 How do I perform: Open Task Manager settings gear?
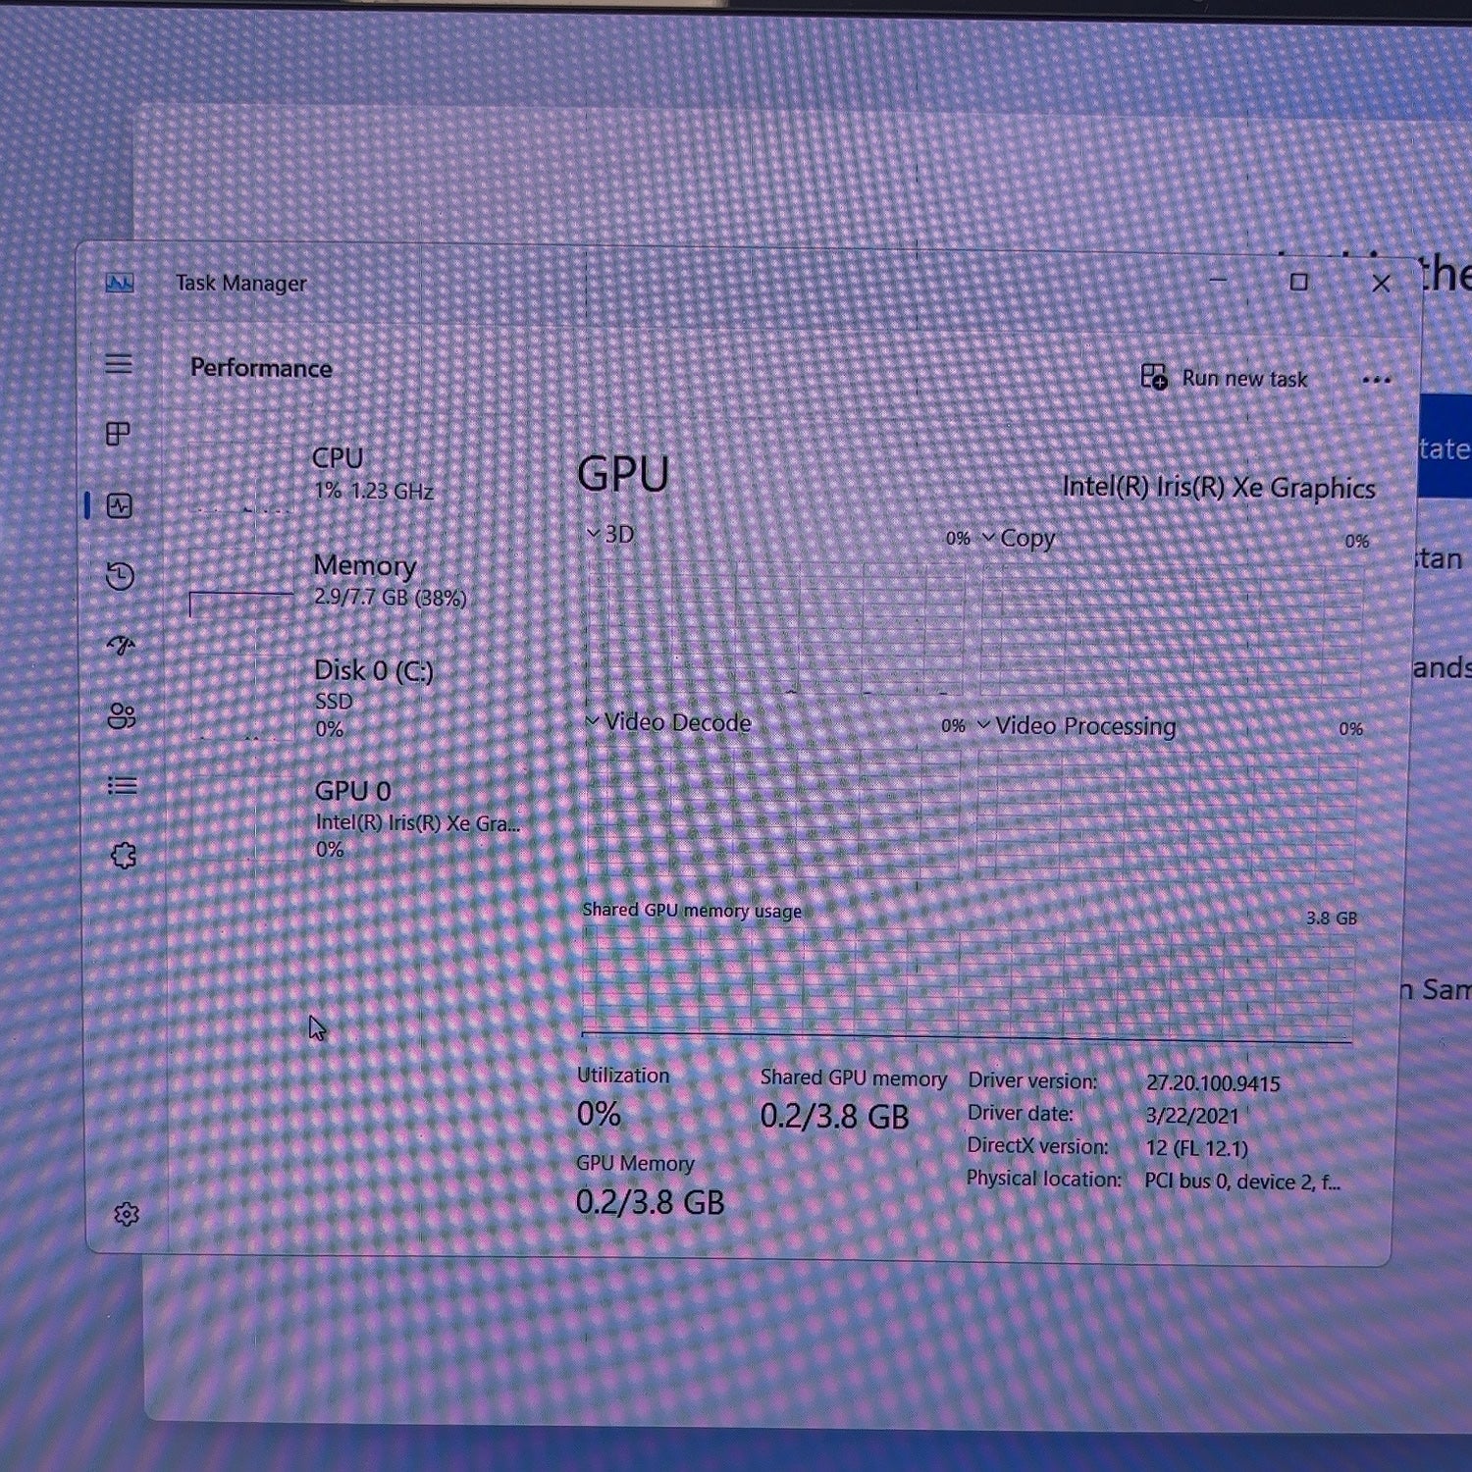(127, 1214)
